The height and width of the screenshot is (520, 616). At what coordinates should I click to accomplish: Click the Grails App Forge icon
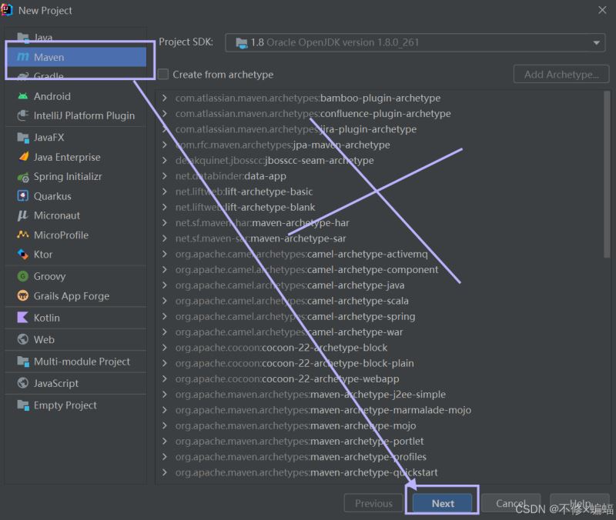point(23,295)
